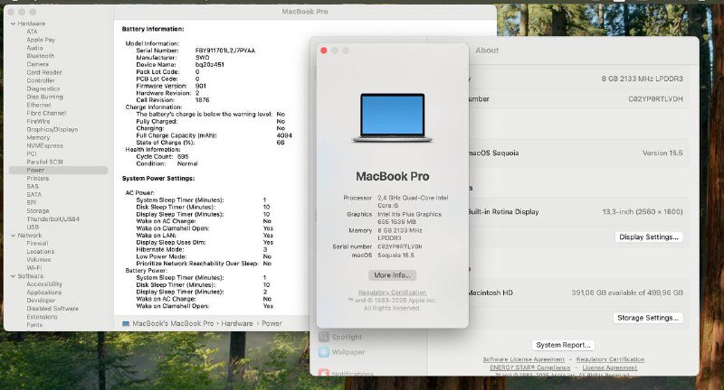The image size is (724, 390).
Task: Select Accessibility under Software
Action: coord(44,284)
